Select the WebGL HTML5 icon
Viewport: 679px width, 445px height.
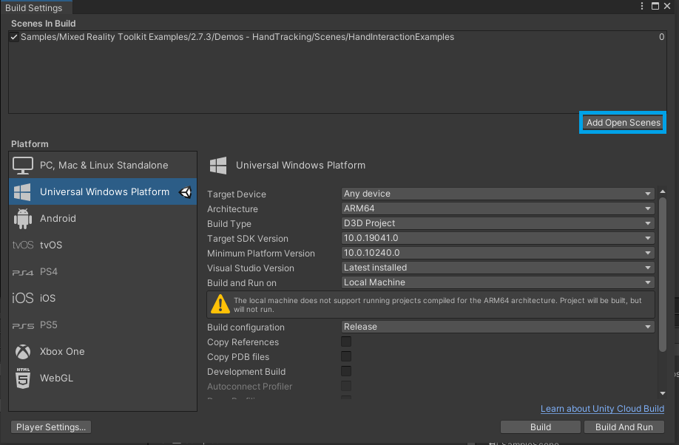(23, 378)
